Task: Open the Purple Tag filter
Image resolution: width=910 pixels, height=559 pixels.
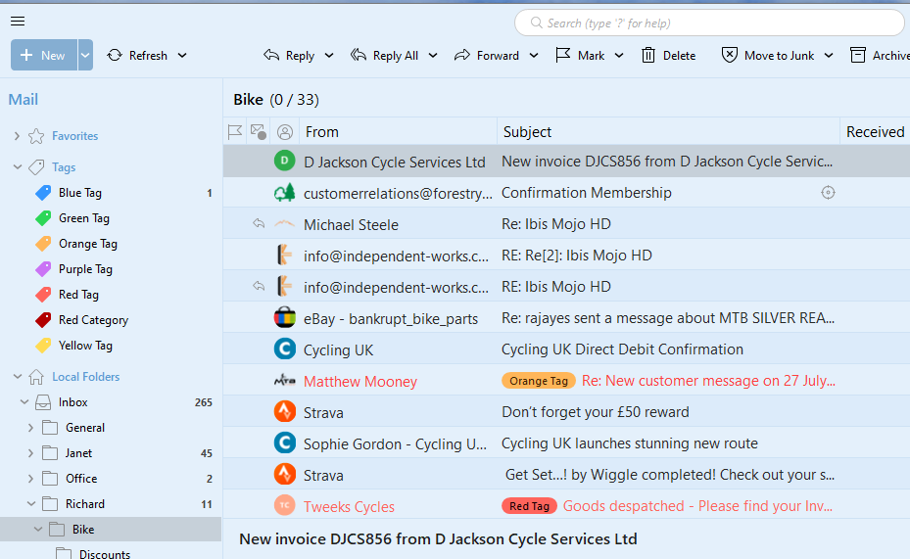Action: (85, 269)
